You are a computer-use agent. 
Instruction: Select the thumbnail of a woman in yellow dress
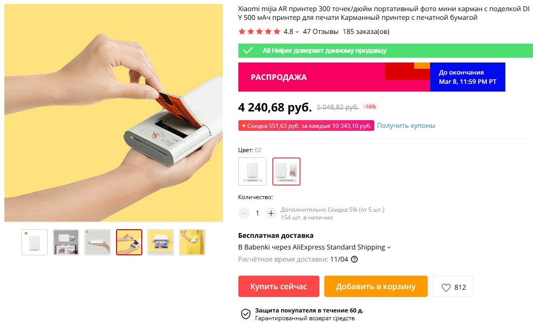tap(192, 242)
